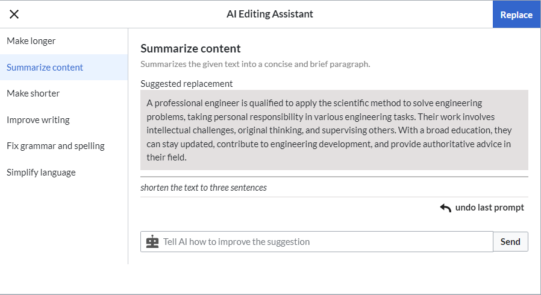
Task: Click inside the suggested replacement text box
Action: tap(334, 130)
